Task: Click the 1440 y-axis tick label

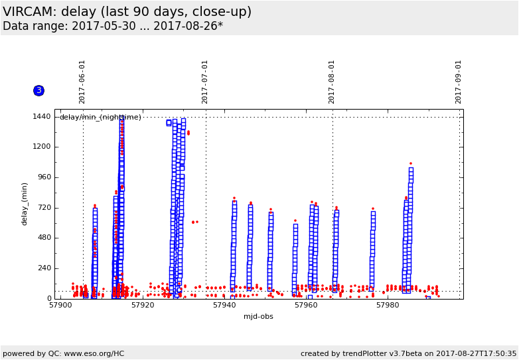Action: click(41, 117)
